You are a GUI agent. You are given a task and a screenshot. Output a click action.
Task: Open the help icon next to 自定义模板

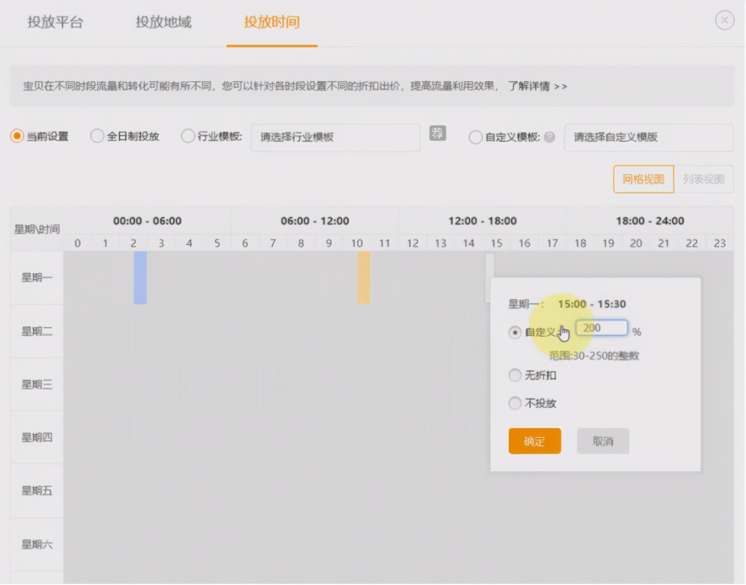[x=550, y=137]
